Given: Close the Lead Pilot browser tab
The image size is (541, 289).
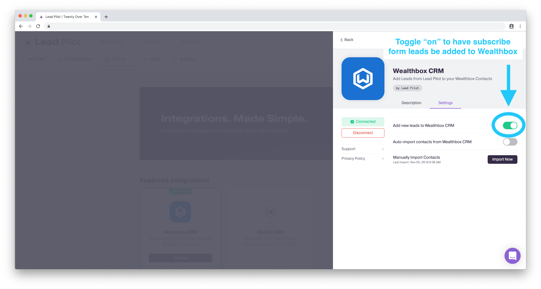Looking at the screenshot, I should [96, 17].
